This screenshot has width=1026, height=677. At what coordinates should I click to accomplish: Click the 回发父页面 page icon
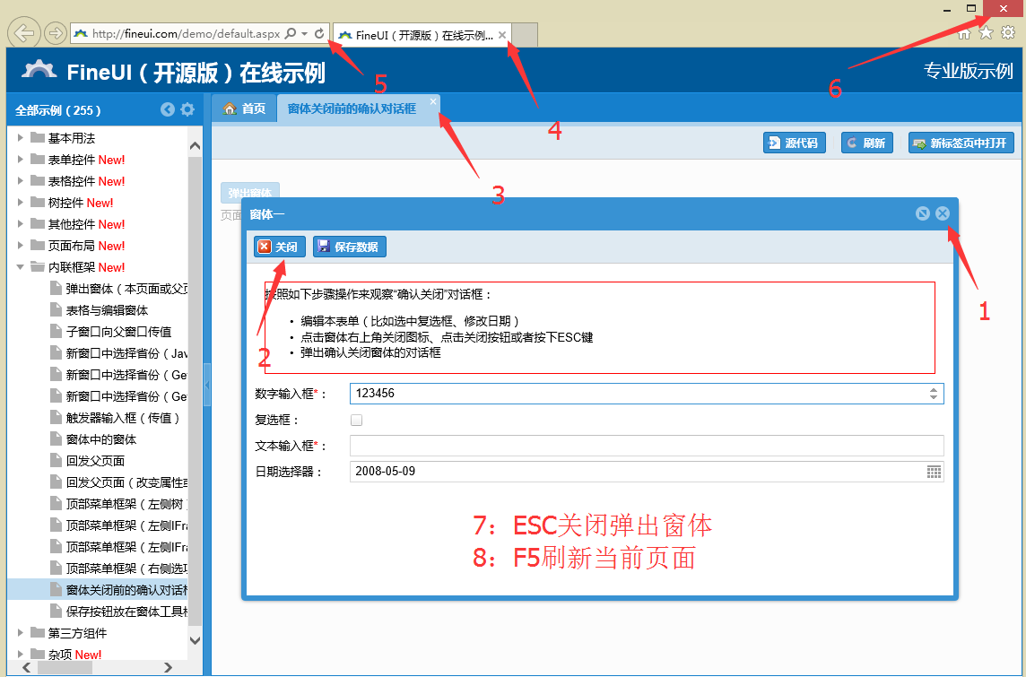pos(57,461)
